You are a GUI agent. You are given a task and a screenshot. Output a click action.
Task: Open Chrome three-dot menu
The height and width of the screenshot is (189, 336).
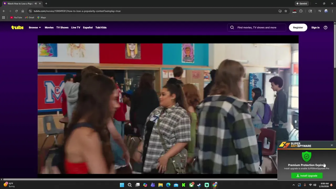pos(332,11)
